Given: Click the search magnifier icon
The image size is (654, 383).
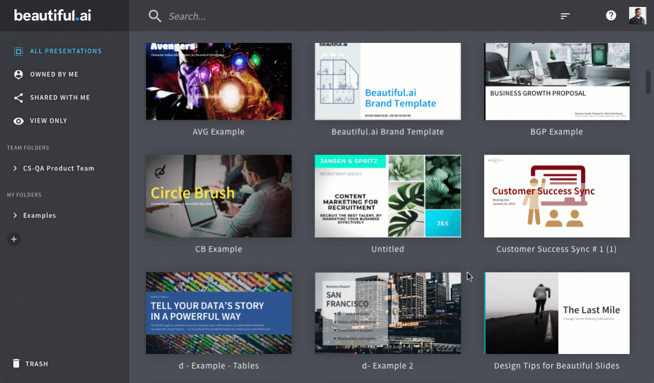Looking at the screenshot, I should coord(155,16).
